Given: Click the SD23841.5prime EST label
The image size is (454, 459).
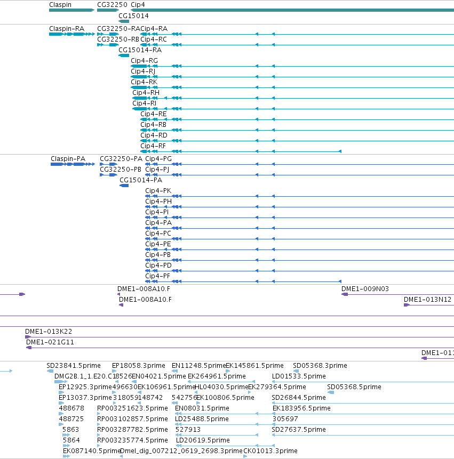Looking at the screenshot, I should click(x=74, y=366).
